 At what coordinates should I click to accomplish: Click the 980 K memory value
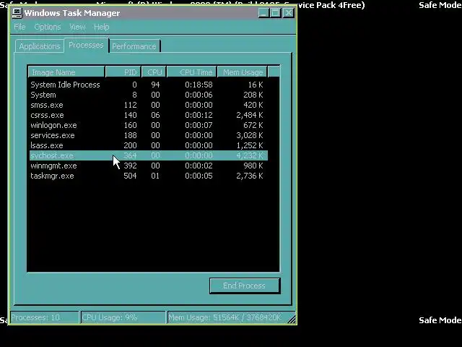253,166
